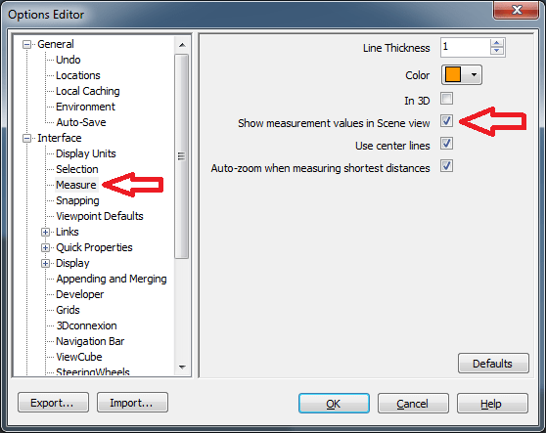This screenshot has height=433, width=546.
Task: Click the tree scrollbar down arrow
Action: click(182, 367)
